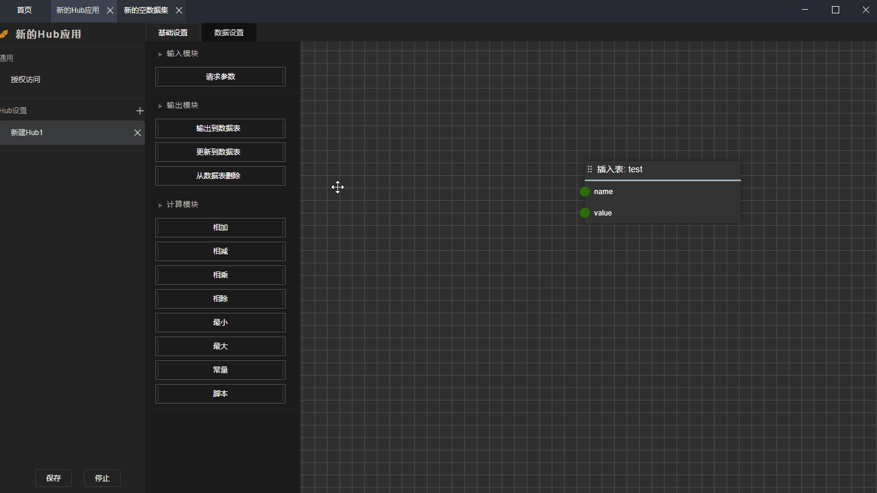
Task: Remove 新建Hub1 using its X icon
Action: click(x=138, y=133)
